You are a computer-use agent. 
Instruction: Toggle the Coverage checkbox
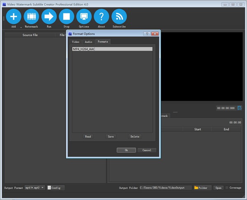(x=227, y=188)
